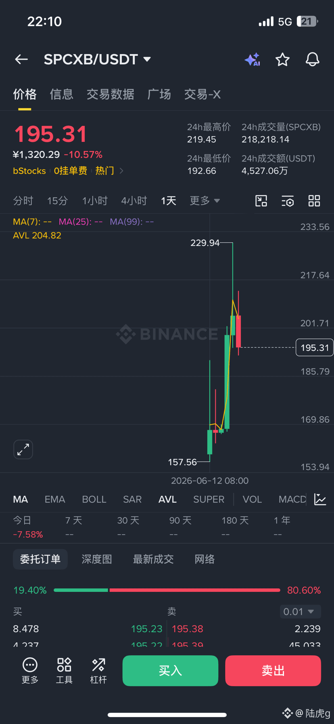This screenshot has width=334, height=724.
Task: Expand chart to fullscreen
Action: coord(23,449)
